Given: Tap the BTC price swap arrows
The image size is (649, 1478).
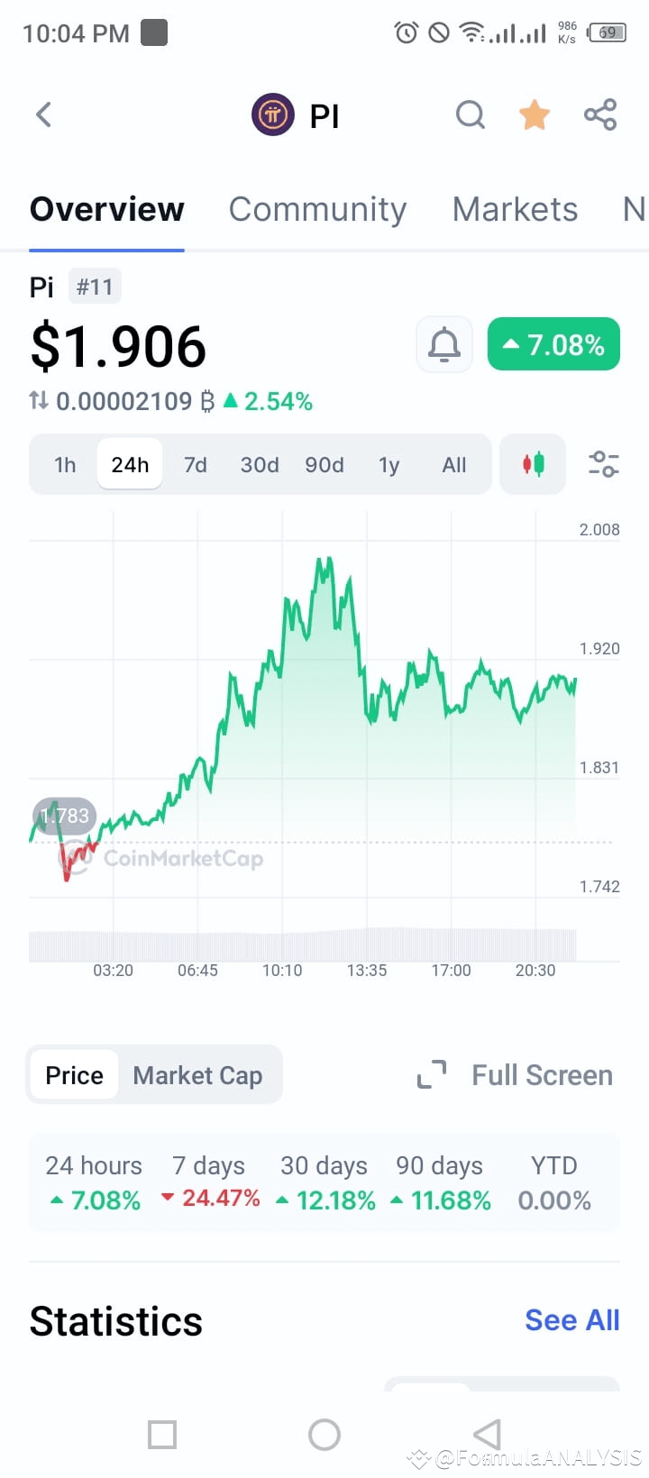Looking at the screenshot, I should click(x=39, y=400).
